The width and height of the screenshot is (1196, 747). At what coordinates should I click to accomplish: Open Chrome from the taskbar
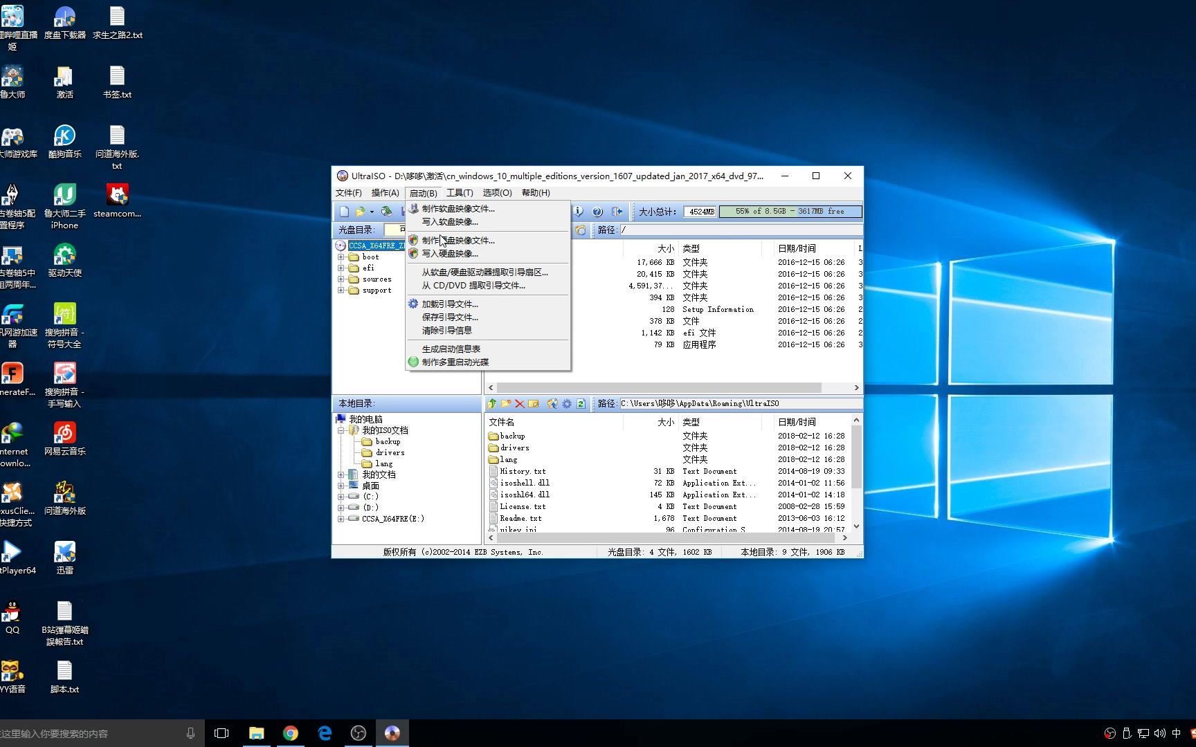pyautogui.click(x=291, y=733)
